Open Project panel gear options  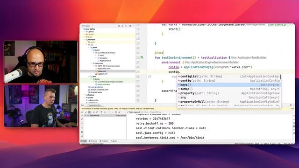130,26
